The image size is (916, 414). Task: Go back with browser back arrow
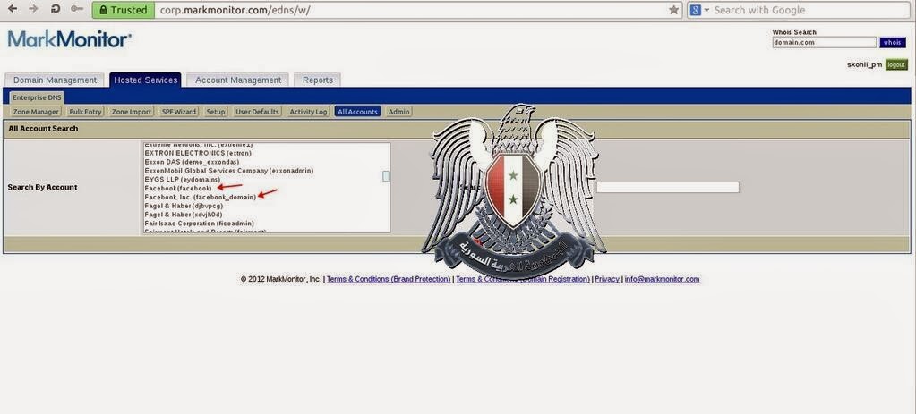[x=13, y=9]
